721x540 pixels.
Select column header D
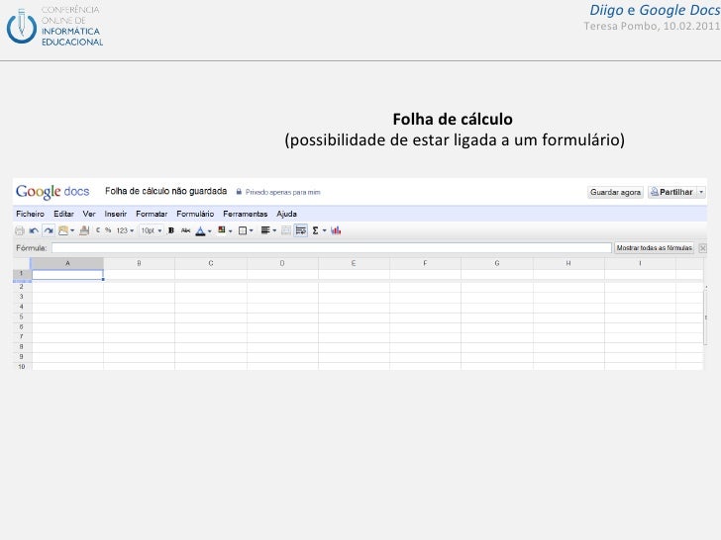[x=282, y=263]
